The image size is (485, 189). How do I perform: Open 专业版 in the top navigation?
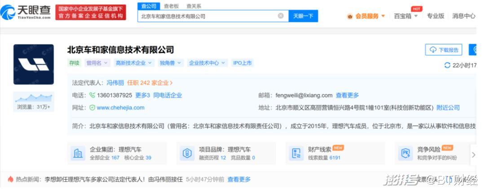tap(436, 16)
